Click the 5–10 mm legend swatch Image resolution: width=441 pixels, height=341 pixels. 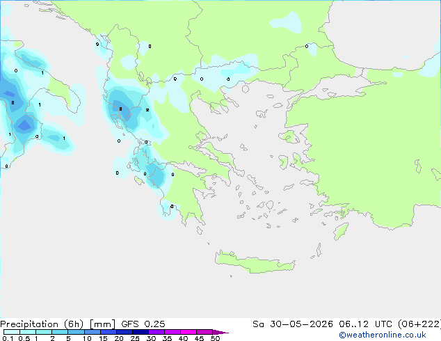click(x=76, y=332)
